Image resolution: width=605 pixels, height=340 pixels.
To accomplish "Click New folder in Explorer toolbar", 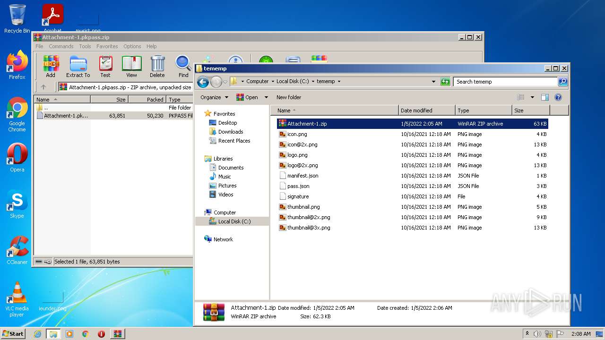I will coord(289,97).
